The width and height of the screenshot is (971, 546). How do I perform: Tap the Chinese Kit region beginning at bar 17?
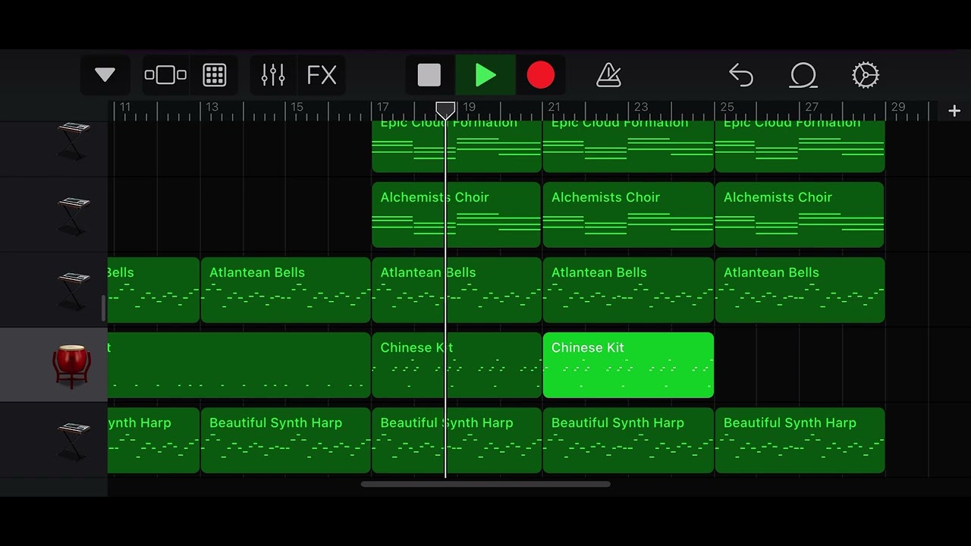(456, 365)
